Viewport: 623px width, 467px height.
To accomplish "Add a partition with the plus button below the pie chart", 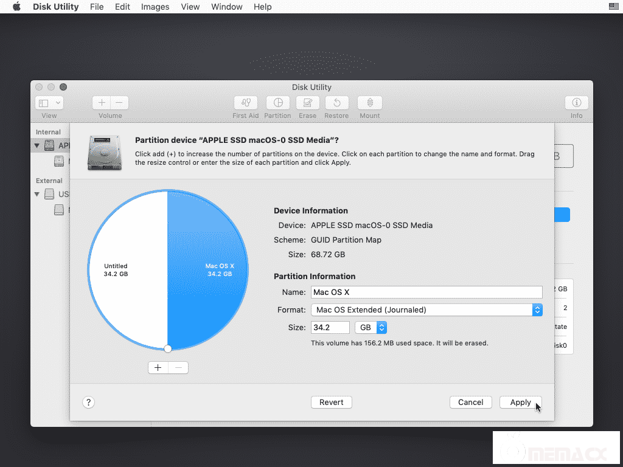I will click(158, 367).
